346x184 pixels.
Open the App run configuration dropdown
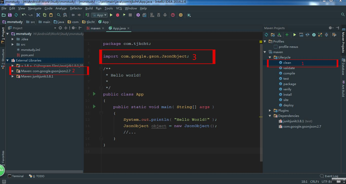pyautogui.click(x=99, y=15)
